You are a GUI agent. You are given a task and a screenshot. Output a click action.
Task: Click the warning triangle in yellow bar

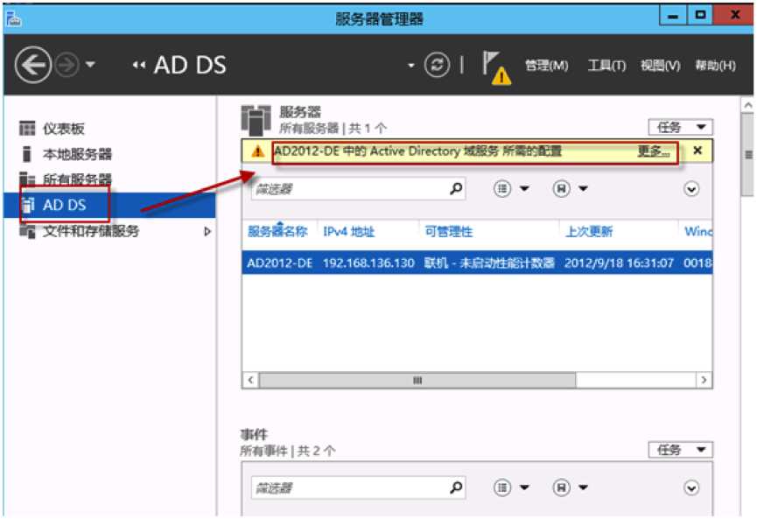coord(258,151)
